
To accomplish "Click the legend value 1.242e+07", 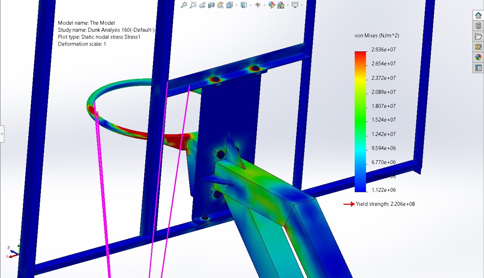I will 383,134.
